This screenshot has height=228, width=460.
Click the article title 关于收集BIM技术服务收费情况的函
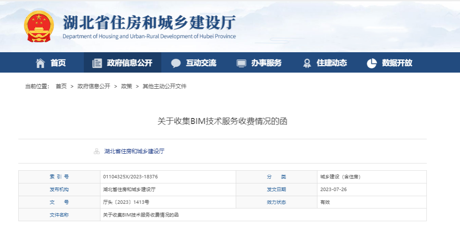pos(222,121)
